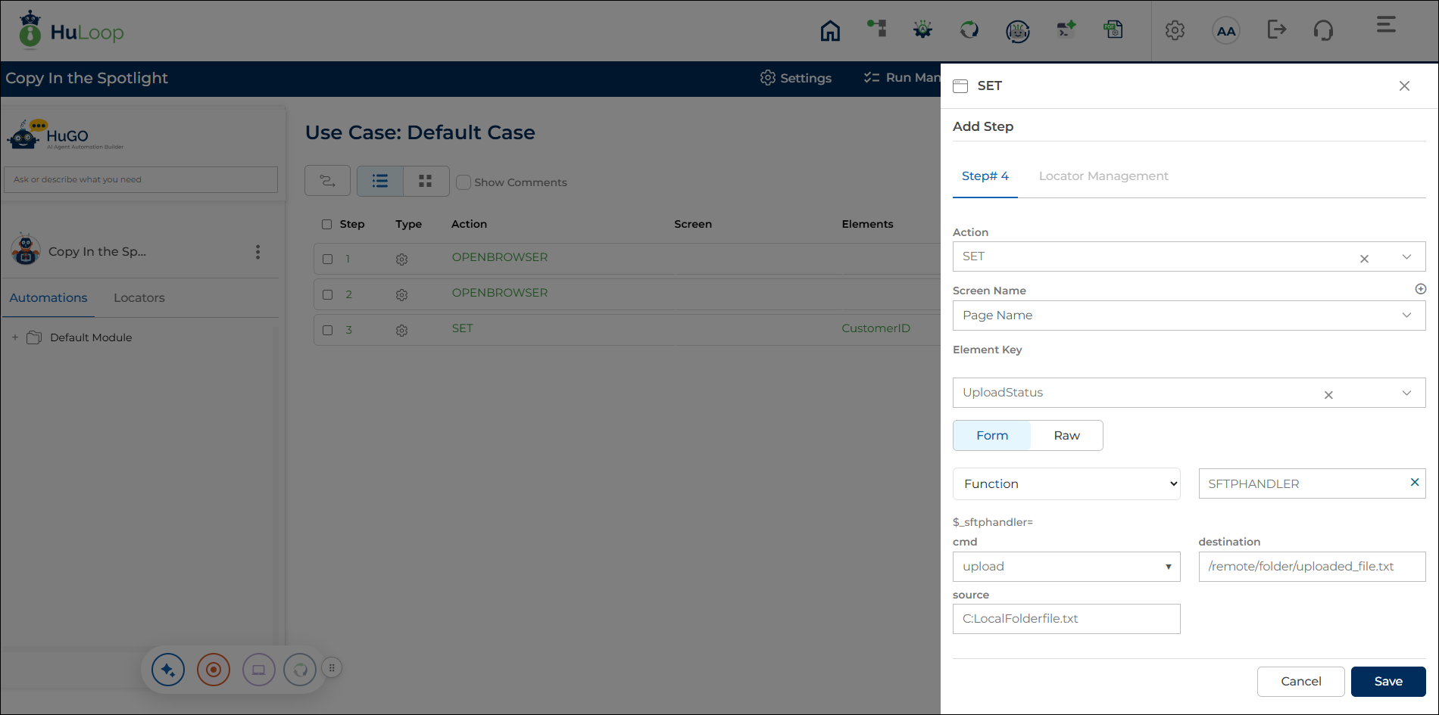Add new screen name plus icon
Screen dimensions: 1439x715
pyautogui.click(x=1421, y=289)
